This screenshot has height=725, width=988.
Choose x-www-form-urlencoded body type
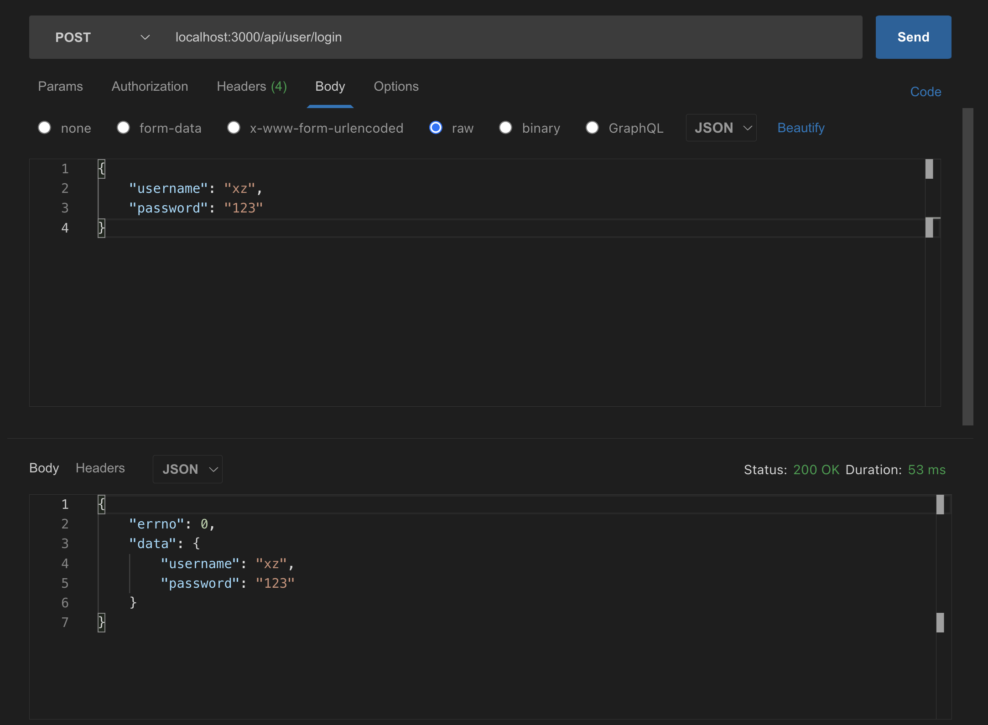pyautogui.click(x=234, y=128)
